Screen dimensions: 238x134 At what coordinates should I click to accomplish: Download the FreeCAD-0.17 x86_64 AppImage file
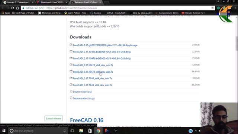point(105,45)
